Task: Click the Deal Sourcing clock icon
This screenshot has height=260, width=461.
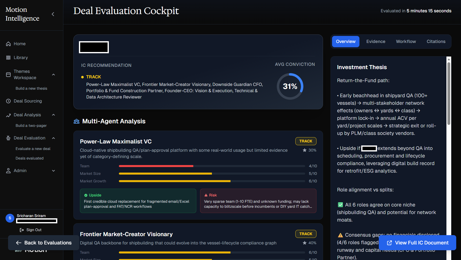Action: point(8,101)
